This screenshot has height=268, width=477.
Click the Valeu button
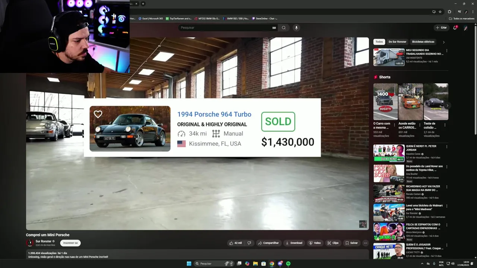click(315, 243)
